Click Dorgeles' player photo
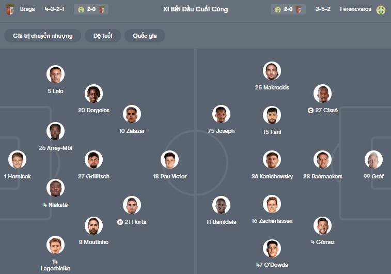This screenshot has width=391, height=274. (93, 94)
